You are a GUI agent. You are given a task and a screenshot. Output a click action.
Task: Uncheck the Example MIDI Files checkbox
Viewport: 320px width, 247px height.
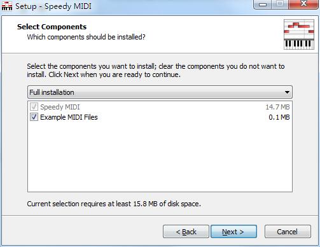pos(34,117)
